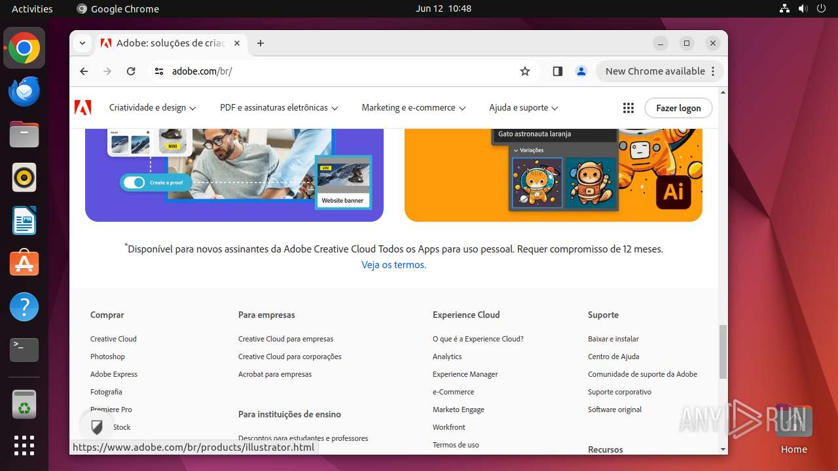Bookmark this page with the star icon
Screen dimensions: 838x471
pyautogui.click(x=525, y=71)
